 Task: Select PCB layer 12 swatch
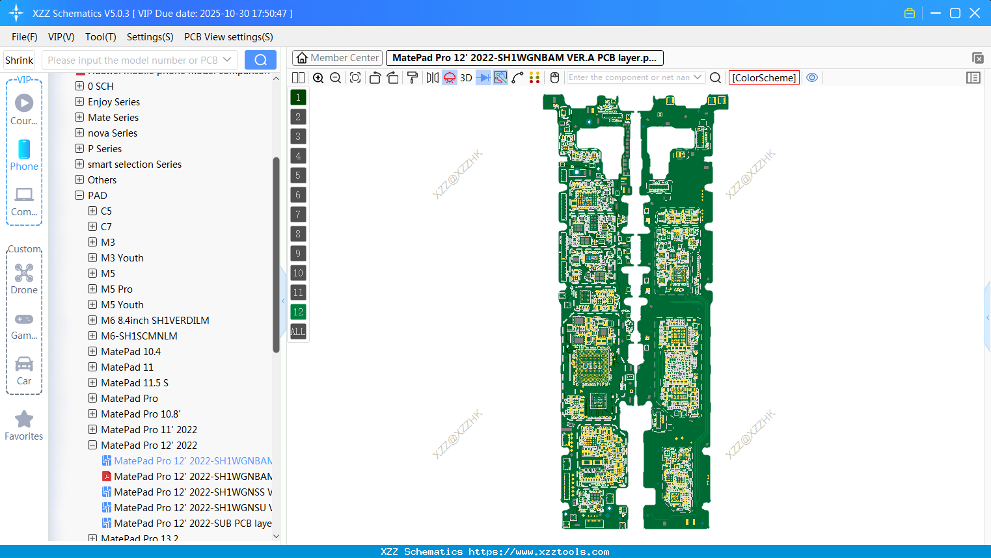[x=298, y=312]
